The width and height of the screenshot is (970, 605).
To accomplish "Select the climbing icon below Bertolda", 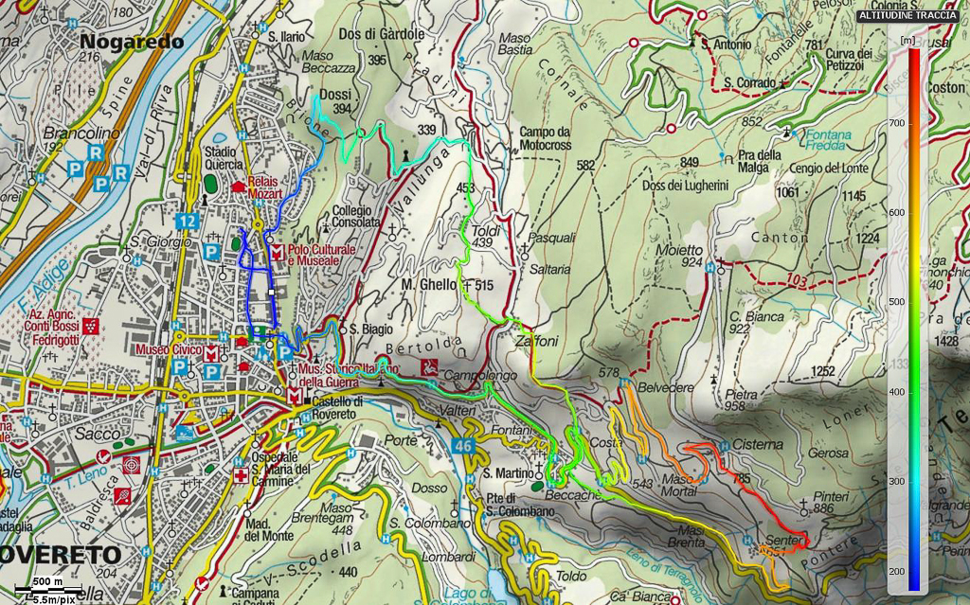I will [x=431, y=365].
